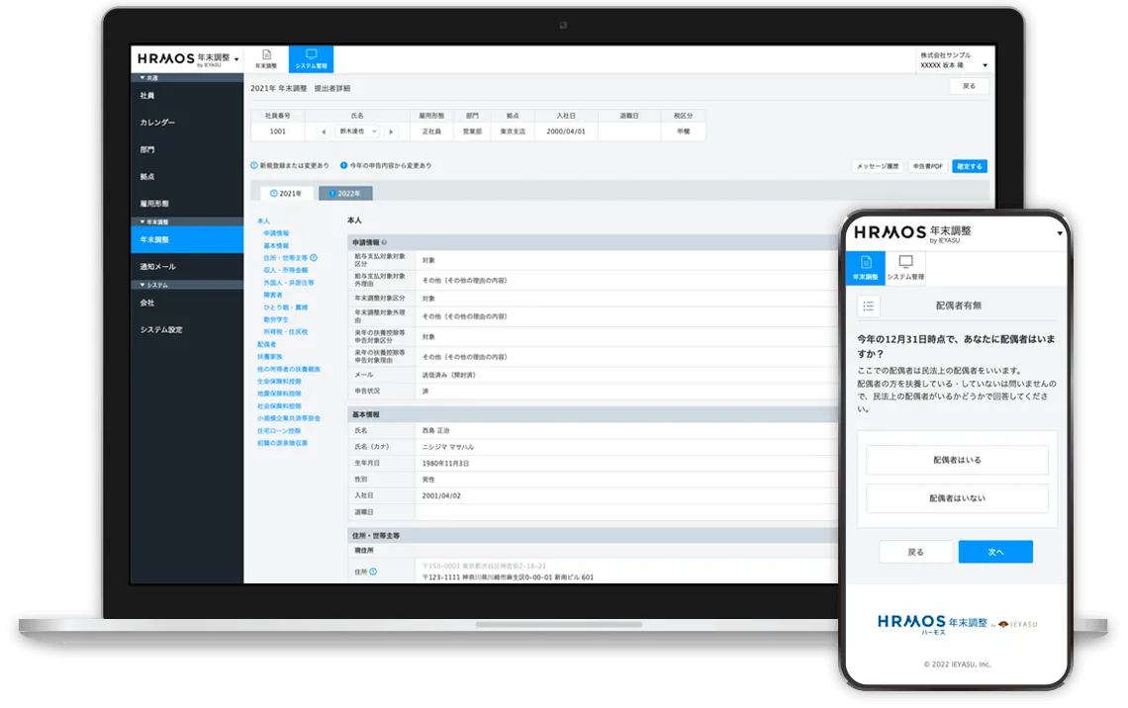Select the 配偶者はいない option
This screenshot has width=1128, height=708.
957,498
